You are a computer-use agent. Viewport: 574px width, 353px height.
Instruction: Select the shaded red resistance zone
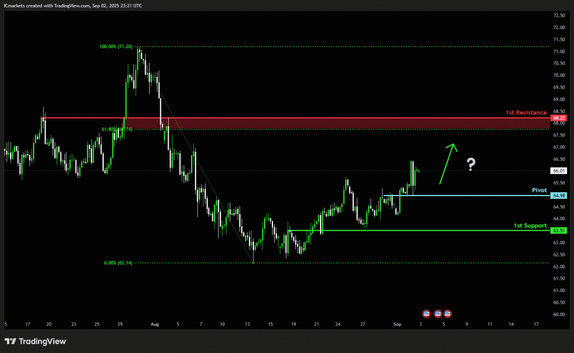tap(337, 124)
